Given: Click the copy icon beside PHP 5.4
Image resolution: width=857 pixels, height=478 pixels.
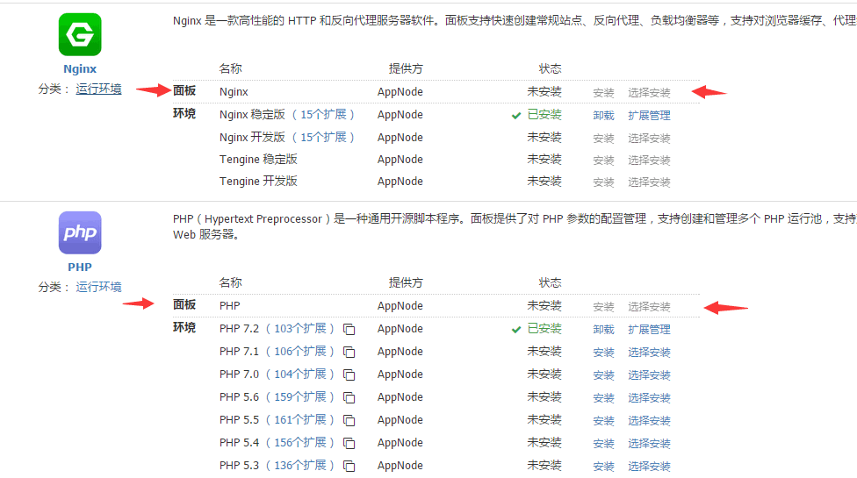Looking at the screenshot, I should click(x=349, y=444).
